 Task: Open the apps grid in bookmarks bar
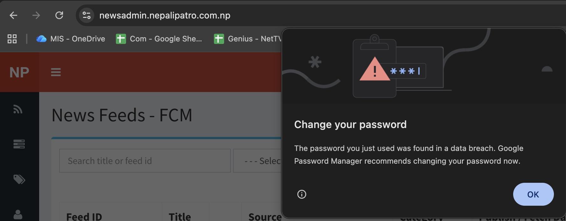tap(12, 39)
